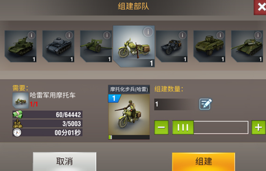Show info for the artillery gun
The height and width of the screenshot is (171, 266).
coord(107,35)
